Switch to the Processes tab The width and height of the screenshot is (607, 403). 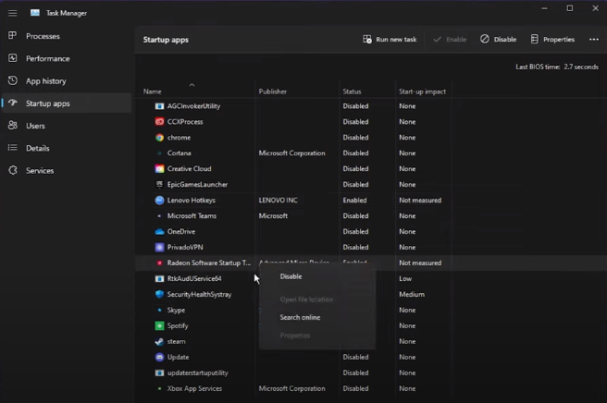point(43,36)
